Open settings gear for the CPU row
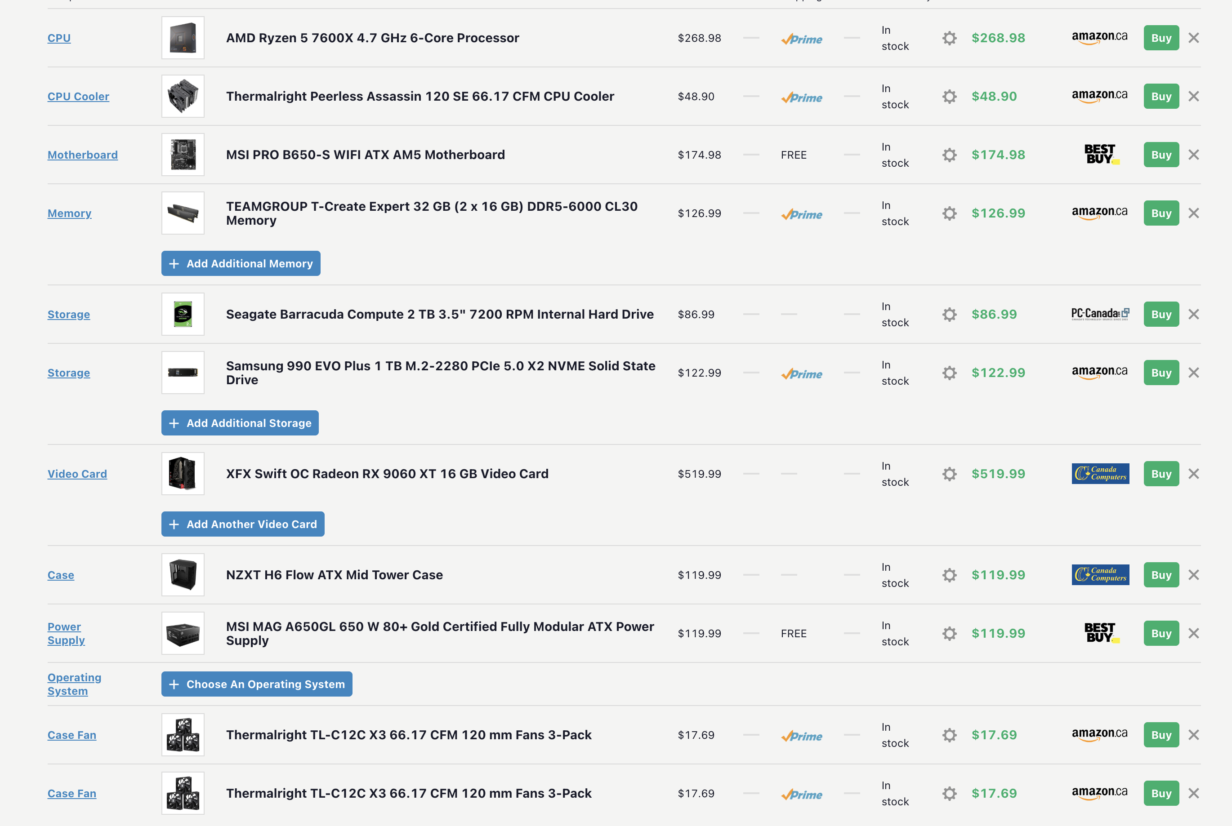 [949, 38]
